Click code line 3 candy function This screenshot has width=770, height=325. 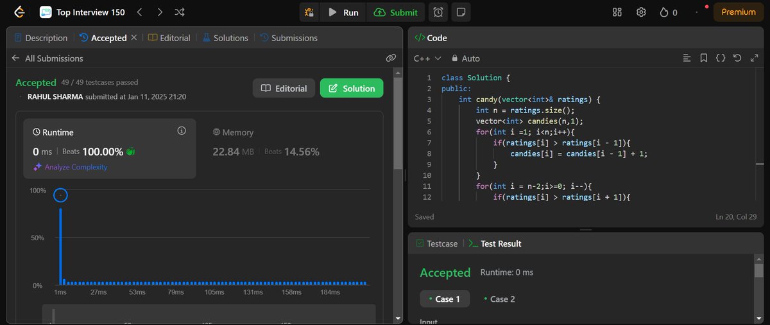click(529, 100)
